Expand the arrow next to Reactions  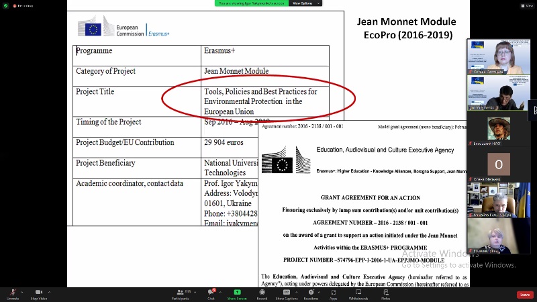click(x=319, y=292)
